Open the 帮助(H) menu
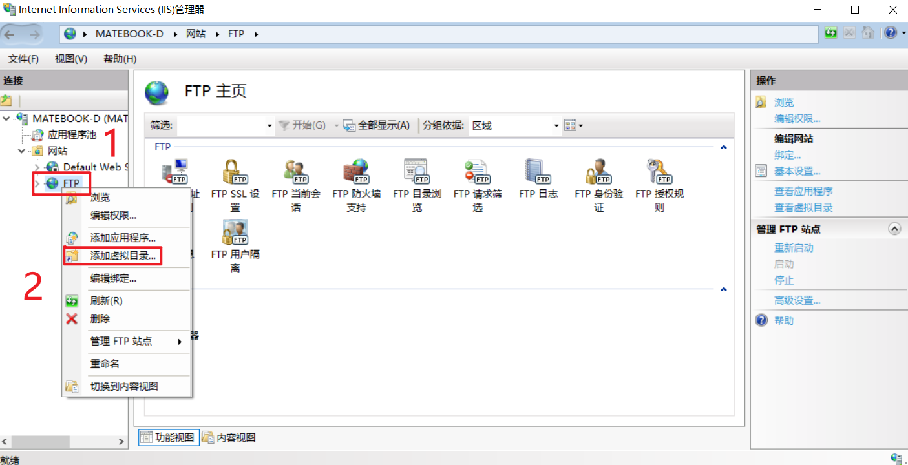Viewport: 908px width, 465px height. pos(120,59)
